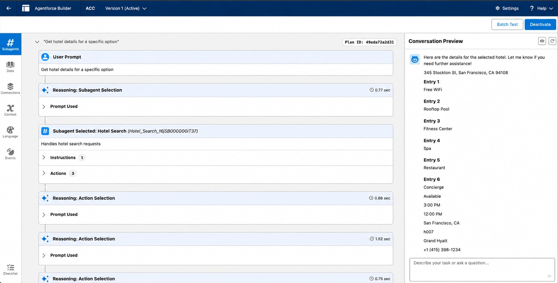The height and width of the screenshot is (283, 558).
Task: Click the "Describe your task" input field
Action: [482, 270]
